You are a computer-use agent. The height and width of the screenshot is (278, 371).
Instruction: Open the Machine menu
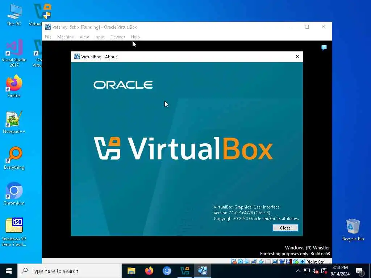(66, 37)
